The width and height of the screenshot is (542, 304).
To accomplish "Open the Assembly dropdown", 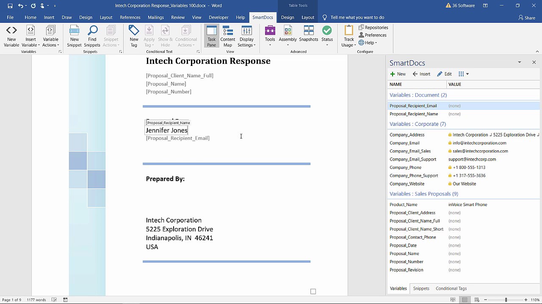I will click(x=288, y=36).
